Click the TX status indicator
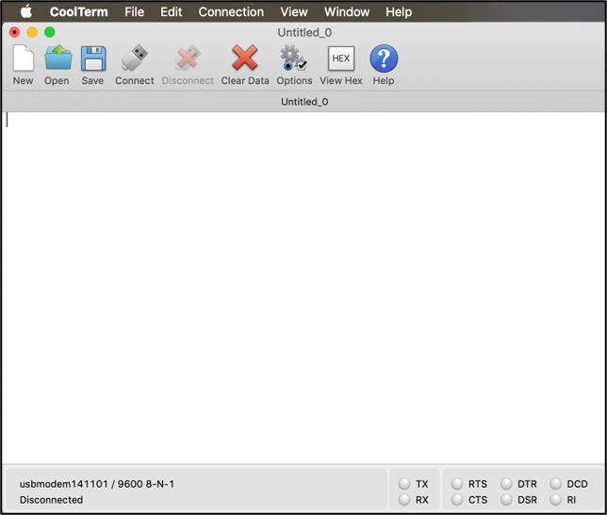Viewport: 607px width, 515px height. coord(404,484)
